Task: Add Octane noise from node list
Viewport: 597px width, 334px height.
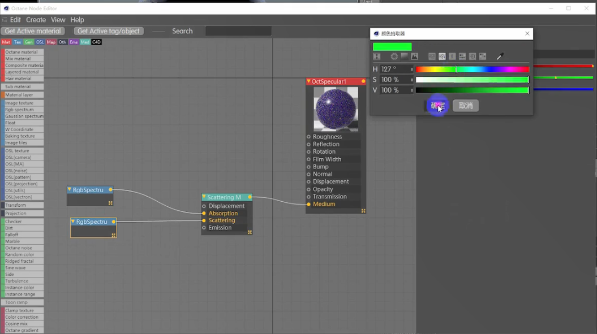Action: coord(22,248)
